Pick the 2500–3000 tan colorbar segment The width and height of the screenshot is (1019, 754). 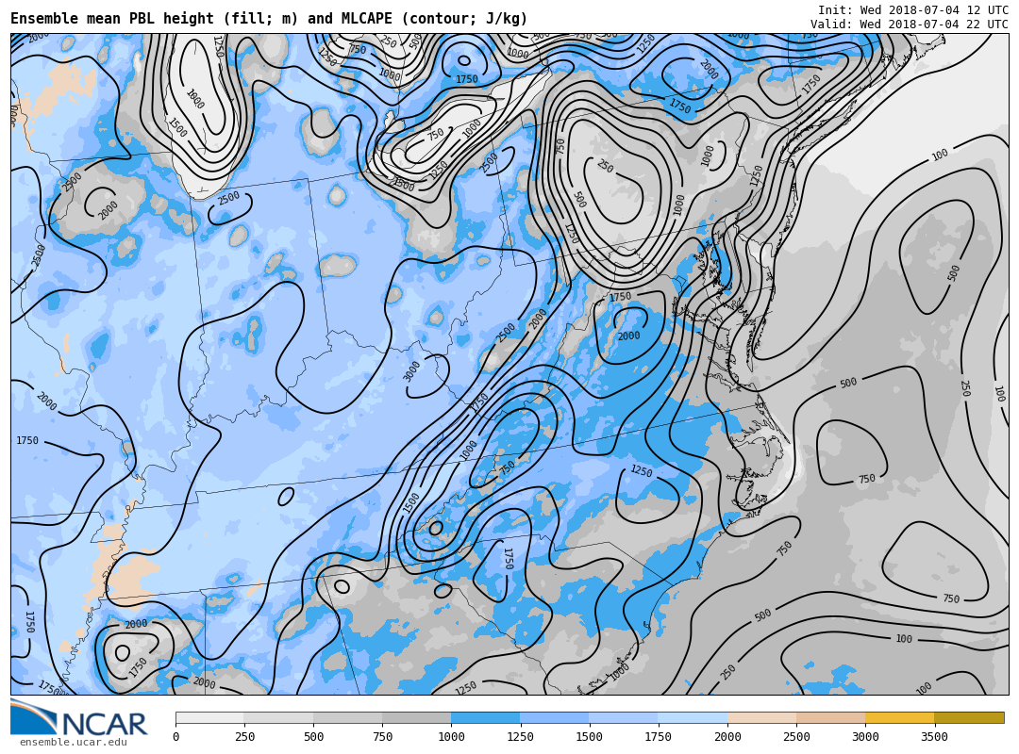pos(830,717)
